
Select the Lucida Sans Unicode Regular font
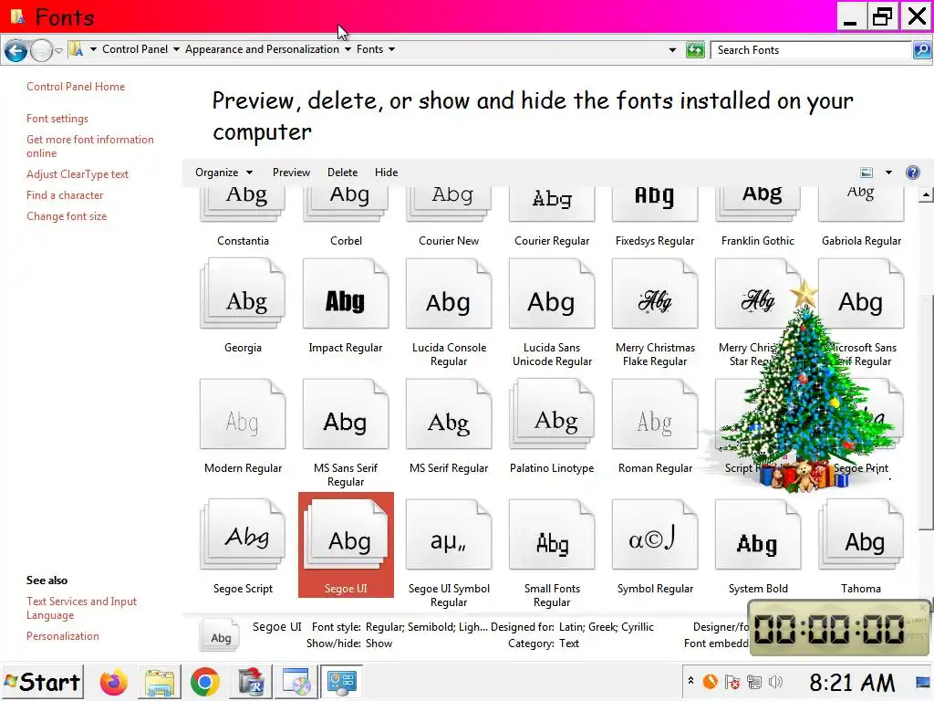pyautogui.click(x=552, y=293)
